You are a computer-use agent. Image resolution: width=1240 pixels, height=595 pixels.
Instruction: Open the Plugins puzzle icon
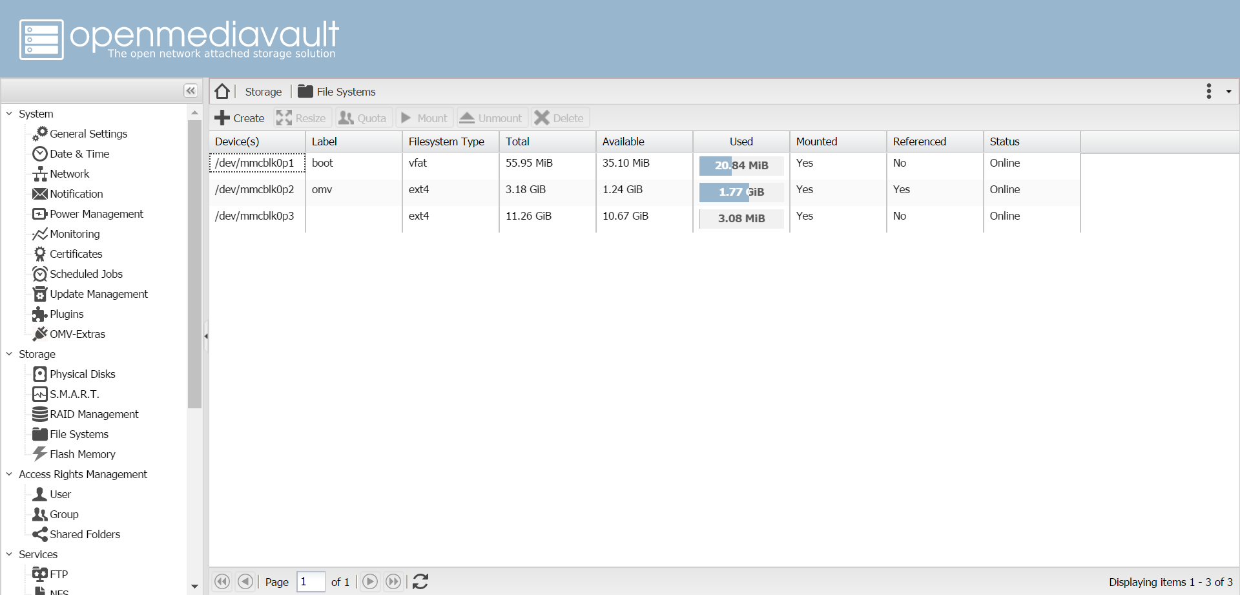coord(40,314)
